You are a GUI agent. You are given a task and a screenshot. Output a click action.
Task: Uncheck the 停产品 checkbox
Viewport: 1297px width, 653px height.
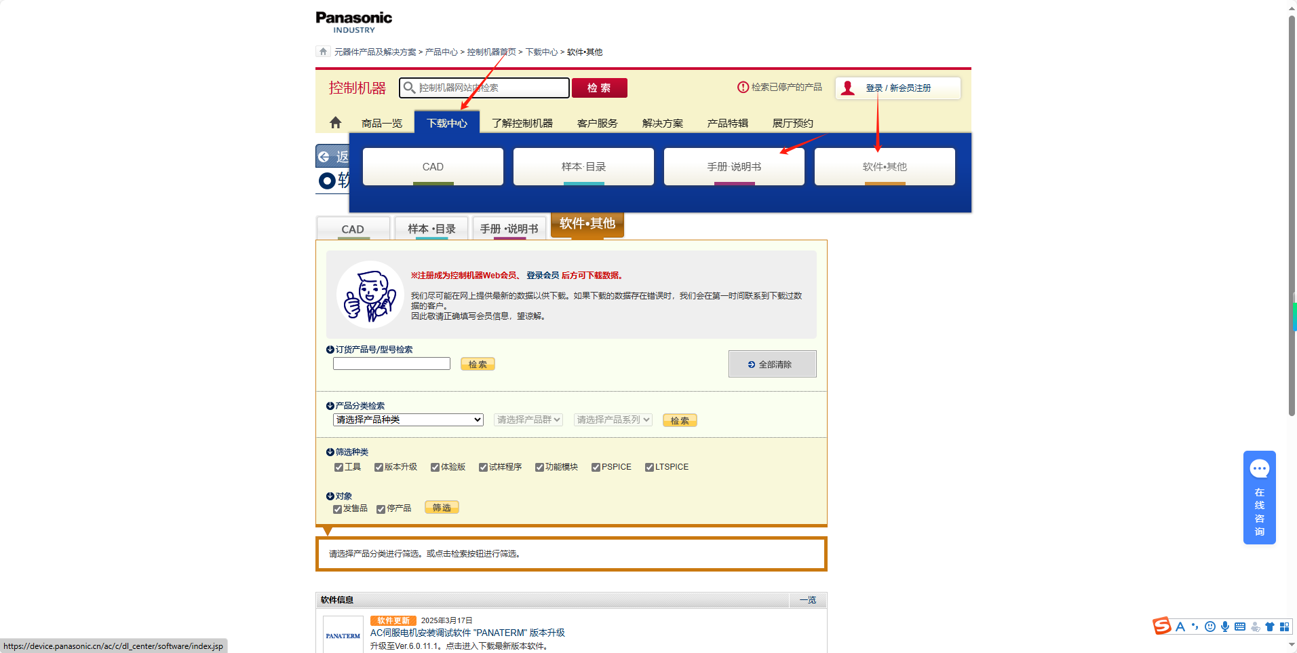381,509
